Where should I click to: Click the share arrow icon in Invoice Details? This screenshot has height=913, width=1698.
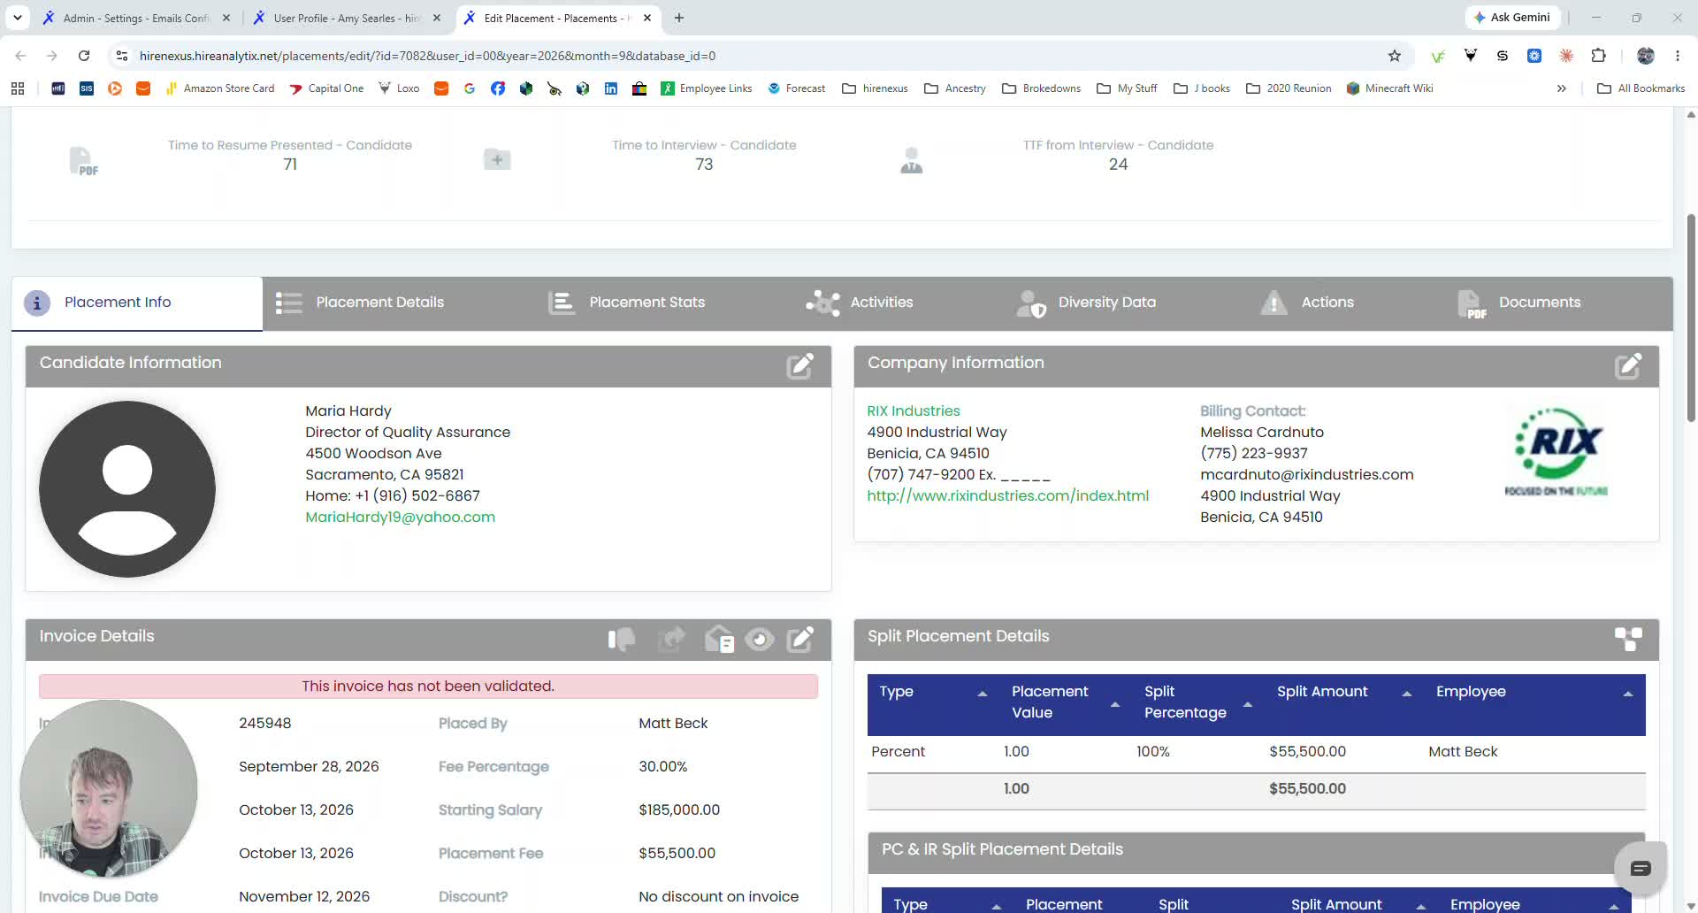click(672, 639)
